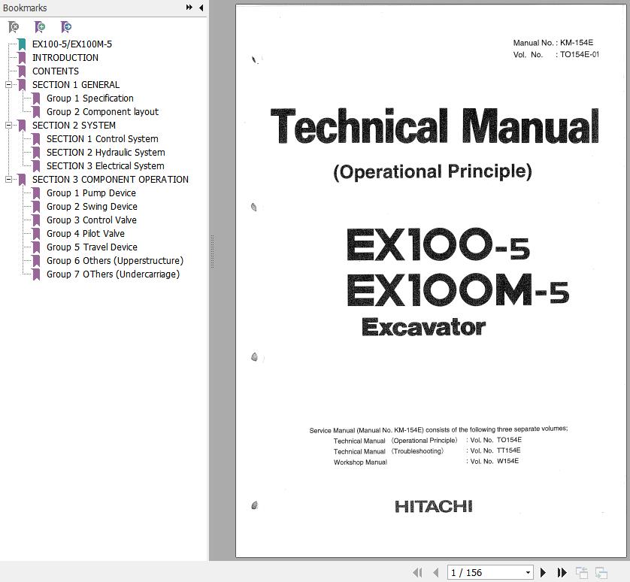630x582 pixels.
Task: Collapse the SECTION 3 COMPONENT OPERATION bookmark
Action: click(x=8, y=179)
